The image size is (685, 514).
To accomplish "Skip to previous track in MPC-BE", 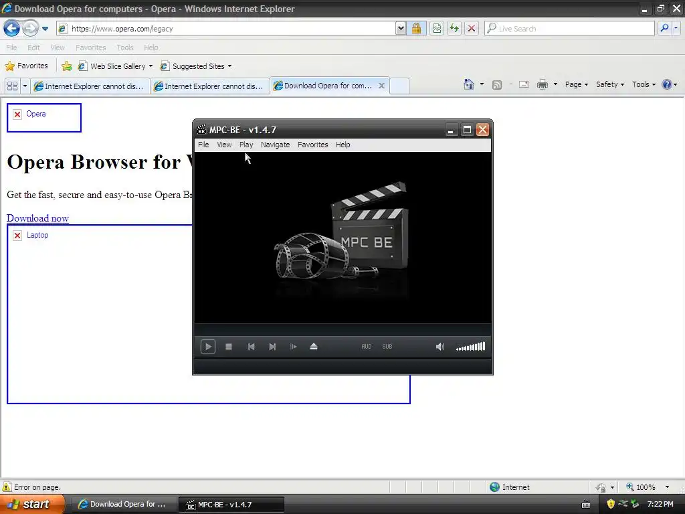I will click(x=252, y=347).
